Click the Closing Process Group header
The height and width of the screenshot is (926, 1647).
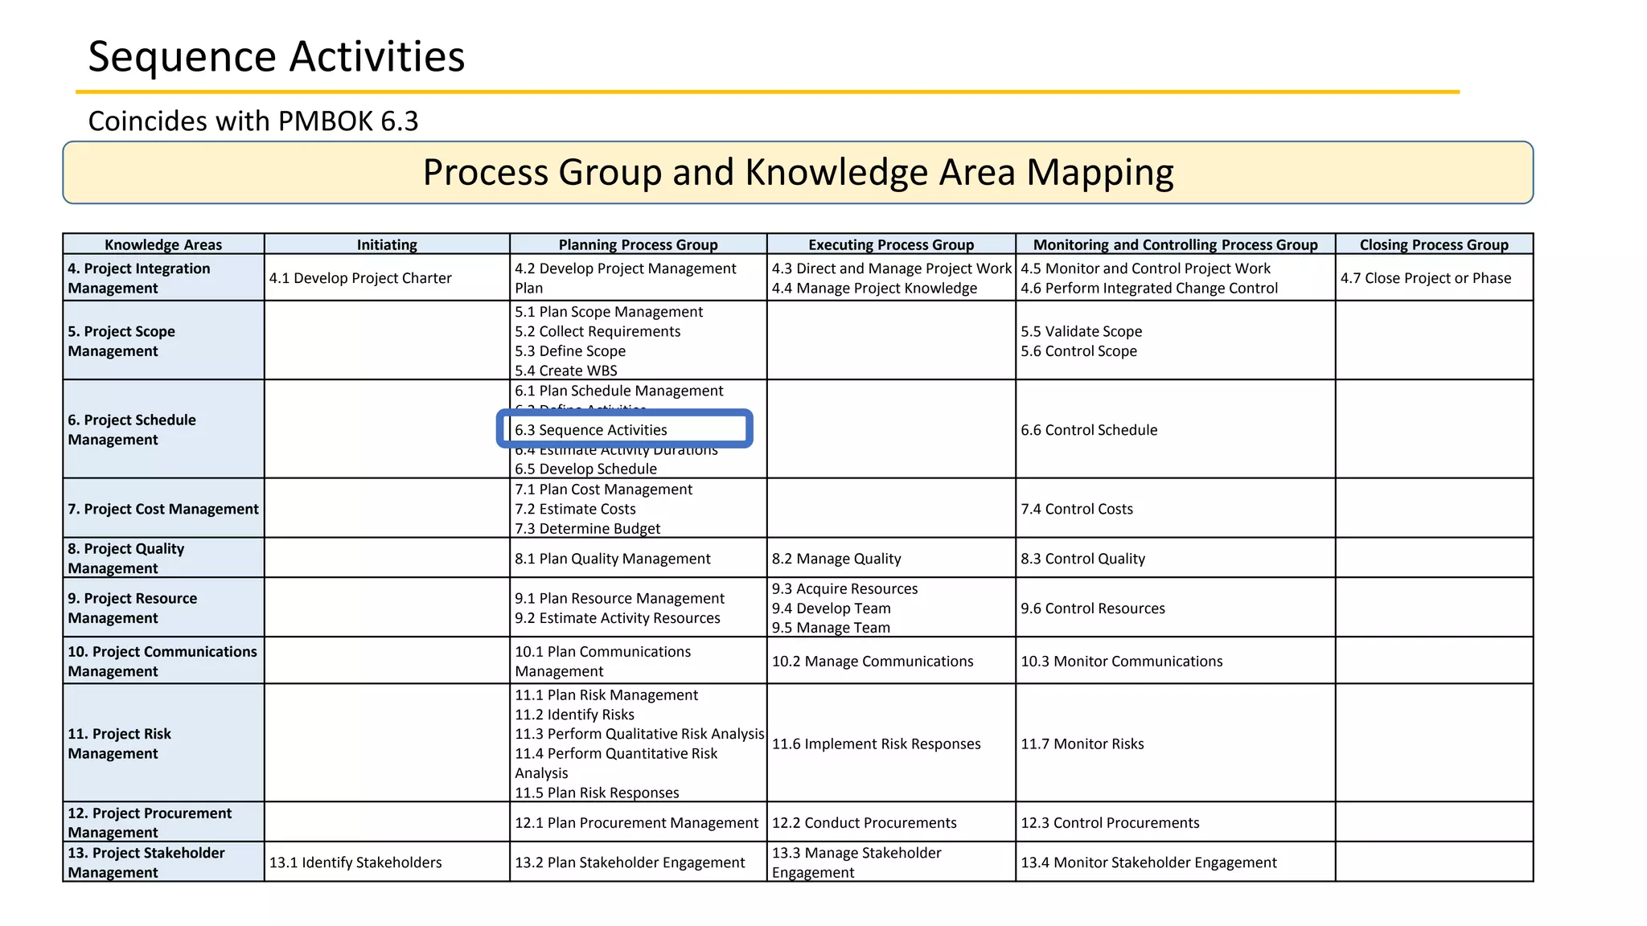[1433, 244]
